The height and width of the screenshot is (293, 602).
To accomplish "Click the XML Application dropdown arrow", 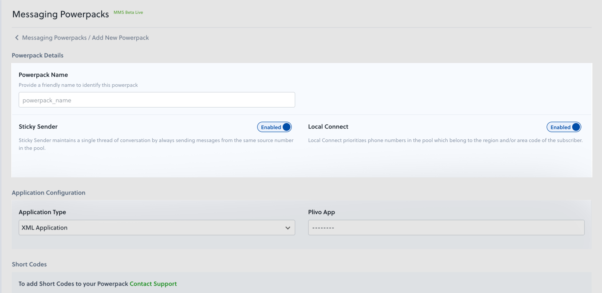I will 288,228.
